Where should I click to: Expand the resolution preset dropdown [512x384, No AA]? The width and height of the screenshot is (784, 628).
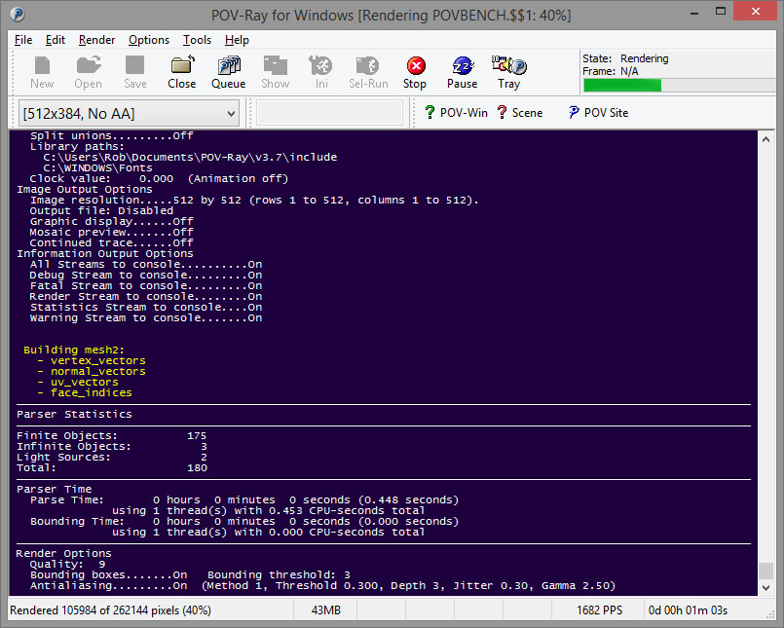[129, 114]
